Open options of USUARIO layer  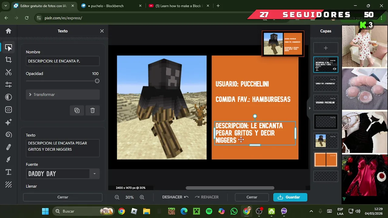(333, 99)
